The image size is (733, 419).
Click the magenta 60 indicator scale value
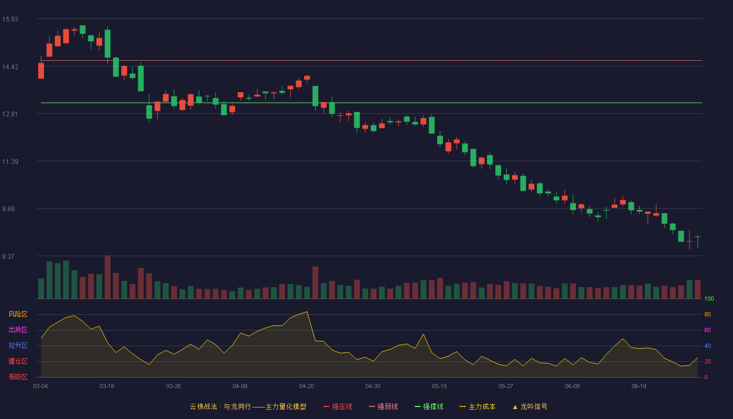[707, 330]
